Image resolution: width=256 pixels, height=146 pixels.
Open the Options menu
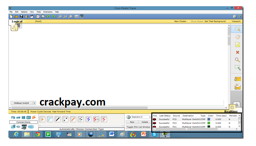tap(24, 12)
